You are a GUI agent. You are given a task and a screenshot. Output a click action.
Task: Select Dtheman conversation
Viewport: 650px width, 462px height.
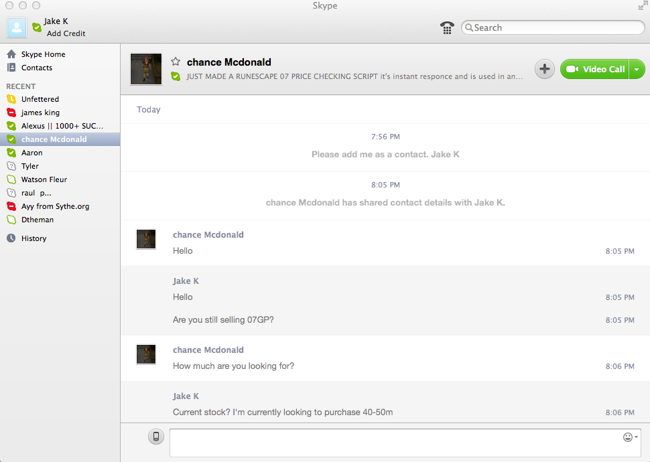(60, 220)
